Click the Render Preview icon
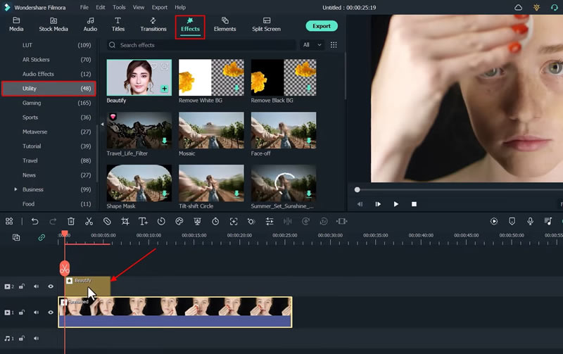 click(494, 222)
